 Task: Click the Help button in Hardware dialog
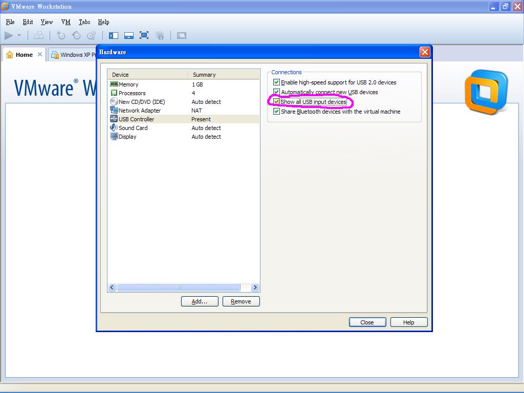point(409,322)
